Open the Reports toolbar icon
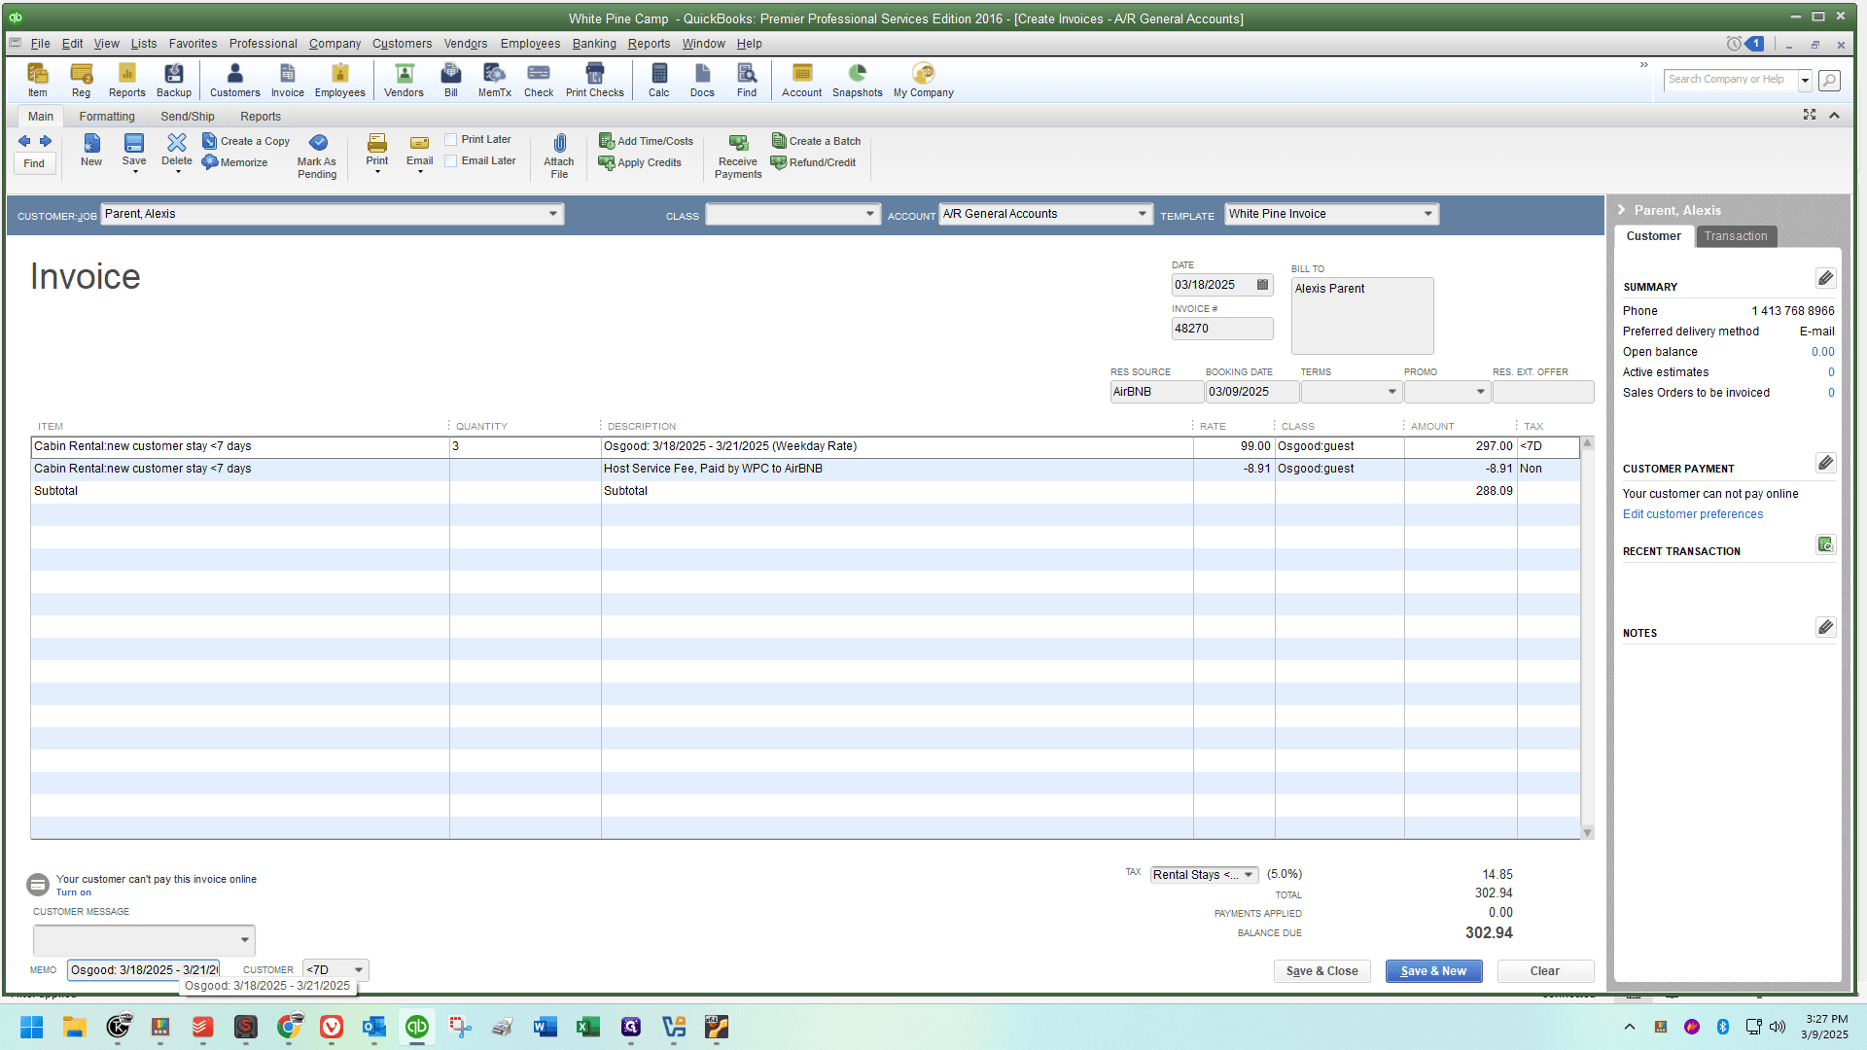The image size is (1867, 1050). (126, 80)
